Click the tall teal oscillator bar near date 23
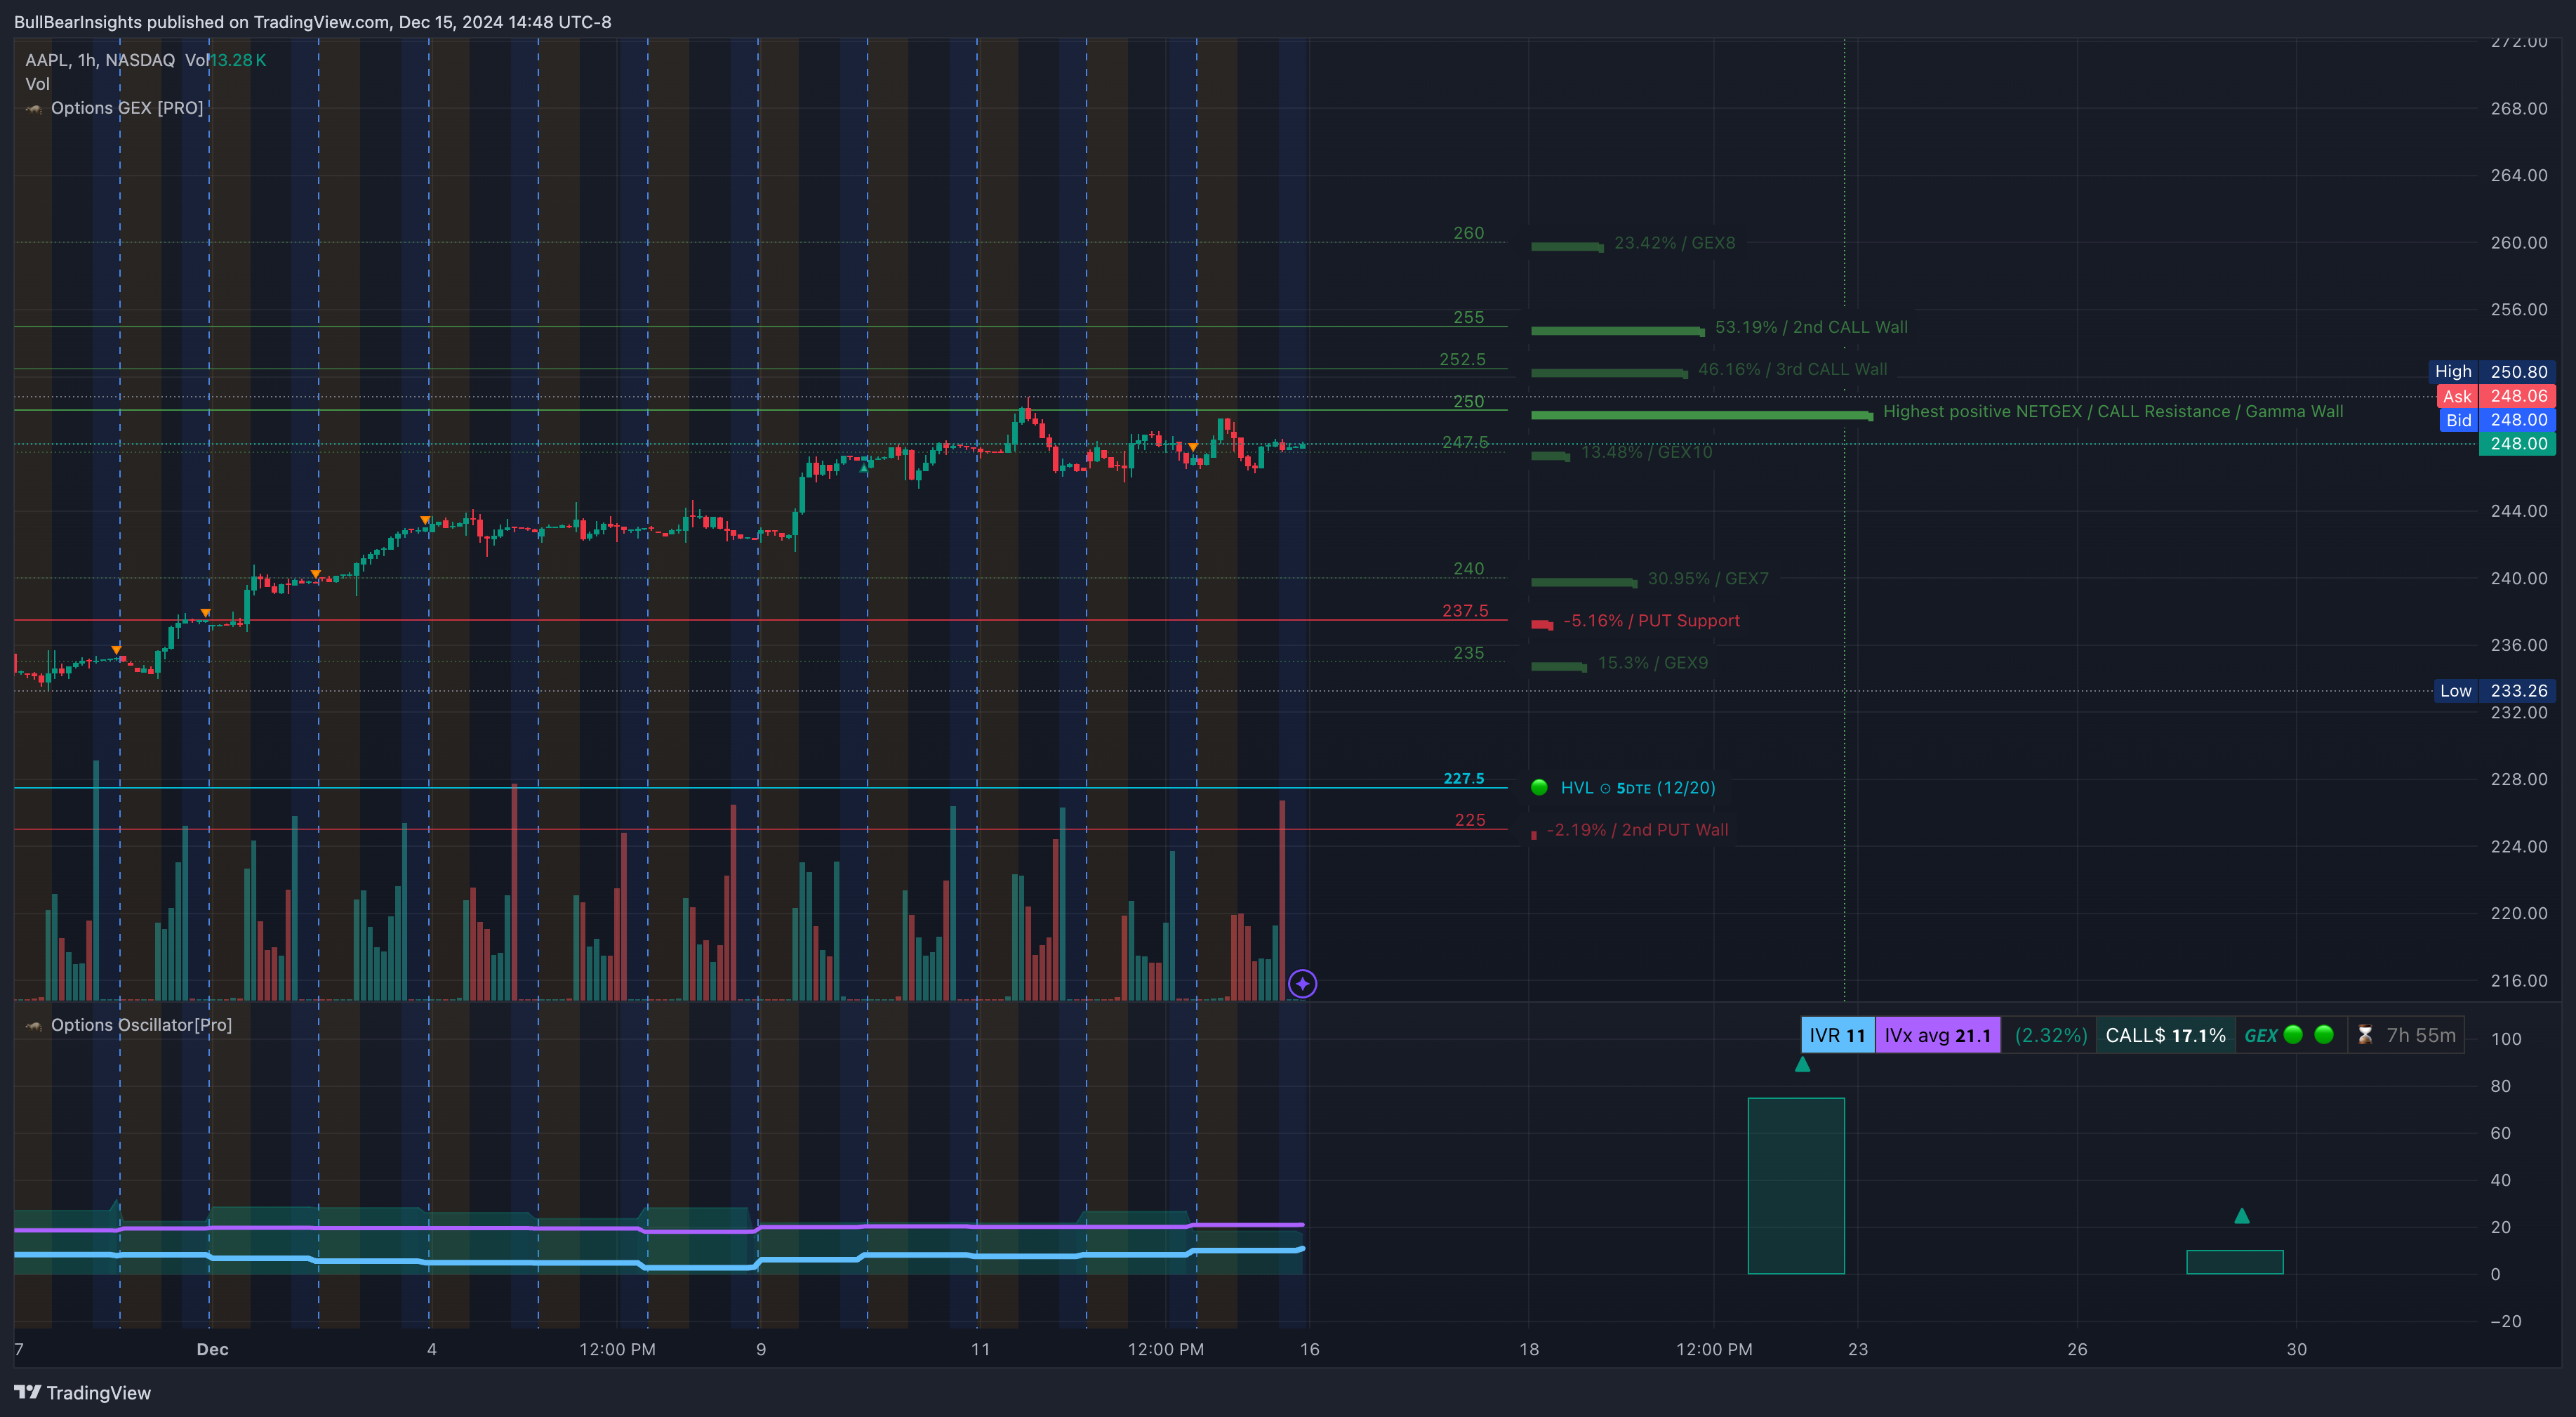Image resolution: width=2576 pixels, height=1417 pixels. 1795,1186
